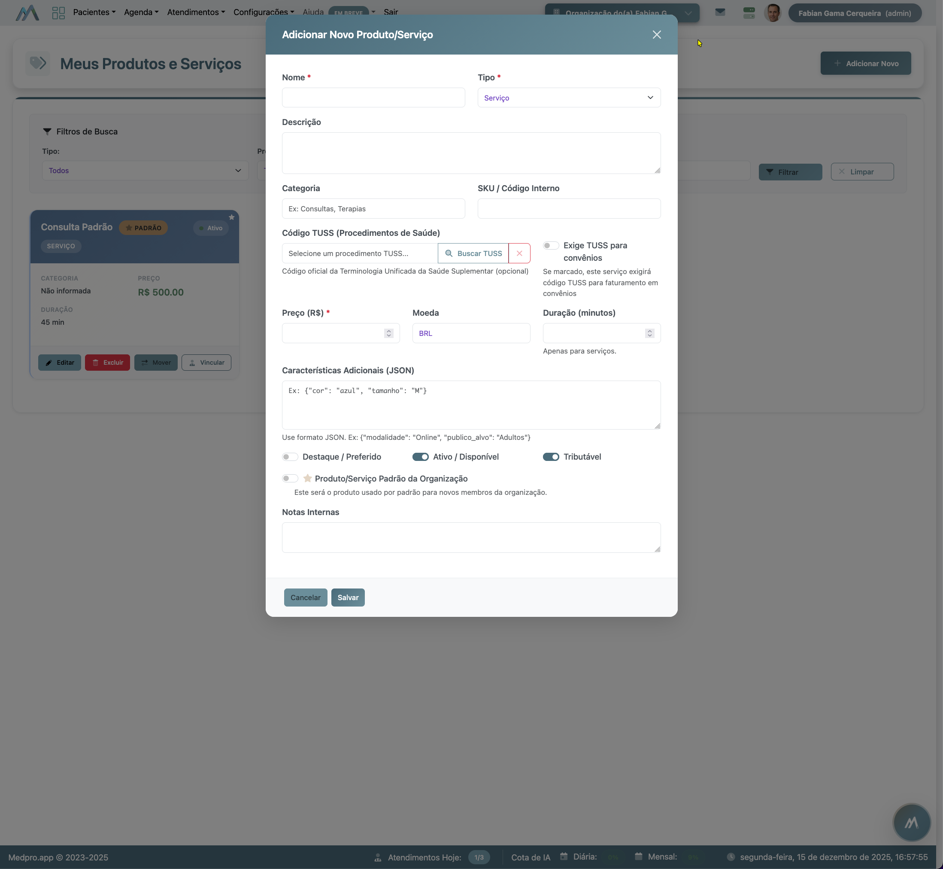Toggle Exige TUSS para convênios
943x869 pixels.
click(x=551, y=245)
